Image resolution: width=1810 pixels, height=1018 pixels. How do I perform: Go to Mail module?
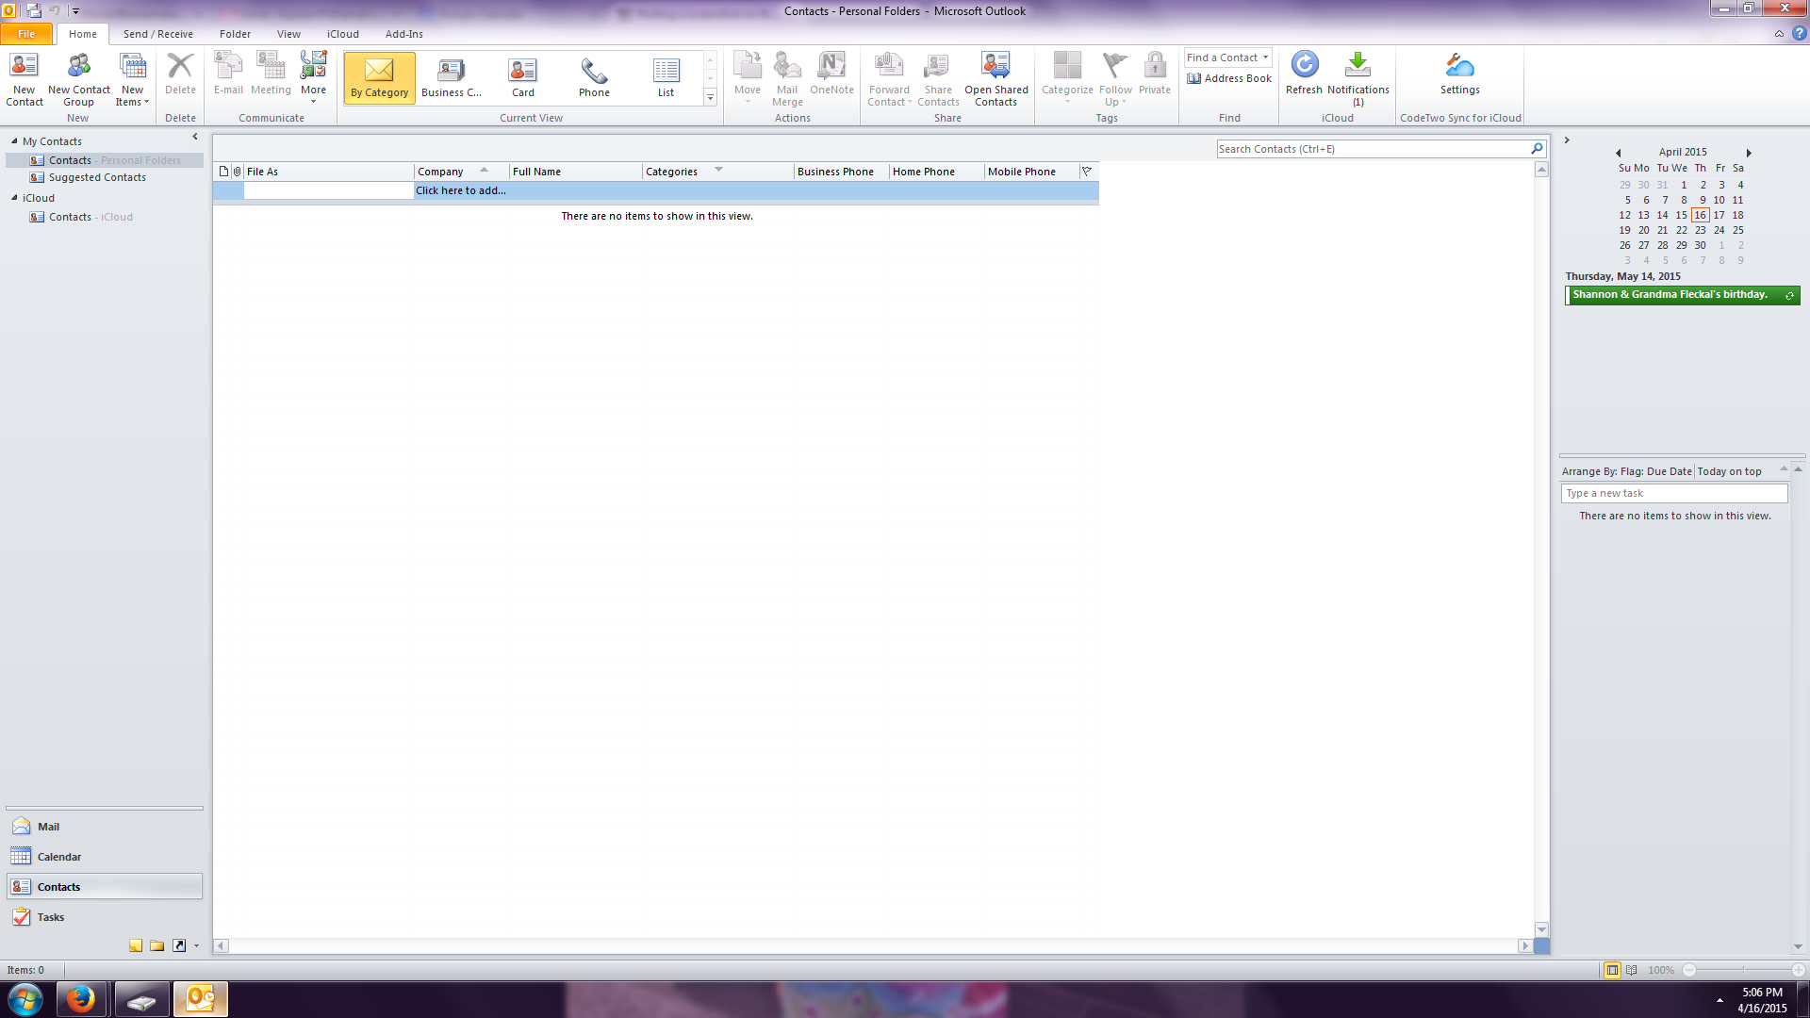point(105,827)
